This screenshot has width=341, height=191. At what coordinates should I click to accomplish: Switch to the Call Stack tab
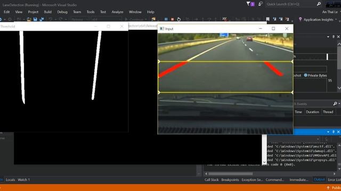[212, 180]
